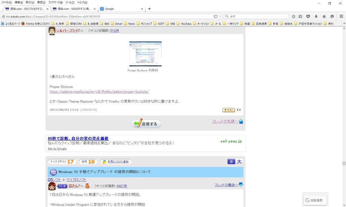Open the ブックマーク menu
The image size is (346, 207).
click(55, 2)
